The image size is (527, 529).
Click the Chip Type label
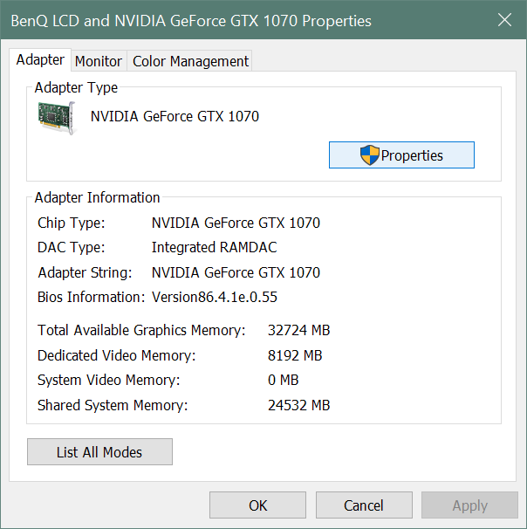(x=72, y=223)
